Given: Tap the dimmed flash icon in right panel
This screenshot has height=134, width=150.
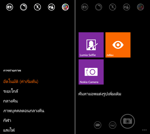Looking at the screenshot, I should tap(112, 7).
